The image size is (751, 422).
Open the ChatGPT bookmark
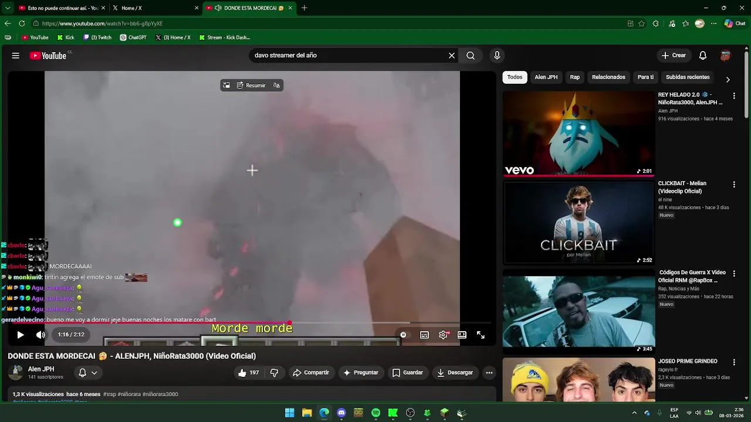point(133,38)
